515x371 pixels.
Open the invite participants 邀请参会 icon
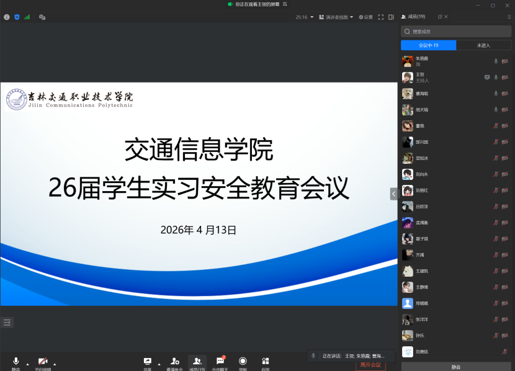[x=175, y=361]
